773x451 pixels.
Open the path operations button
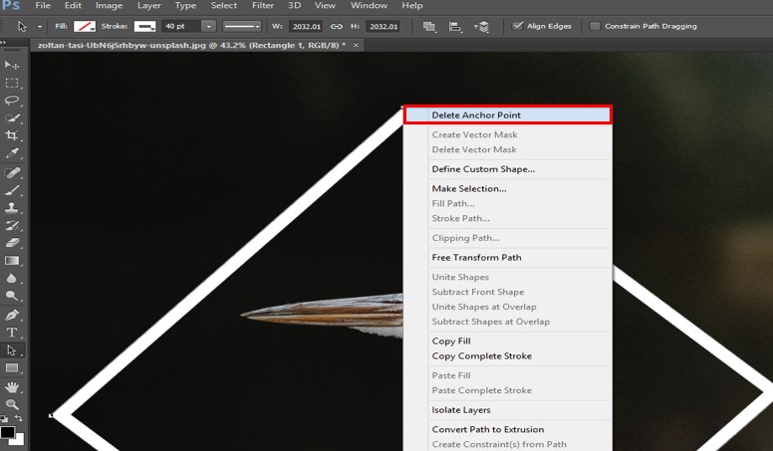tap(429, 27)
